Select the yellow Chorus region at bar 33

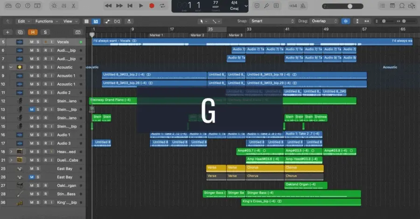265,168
